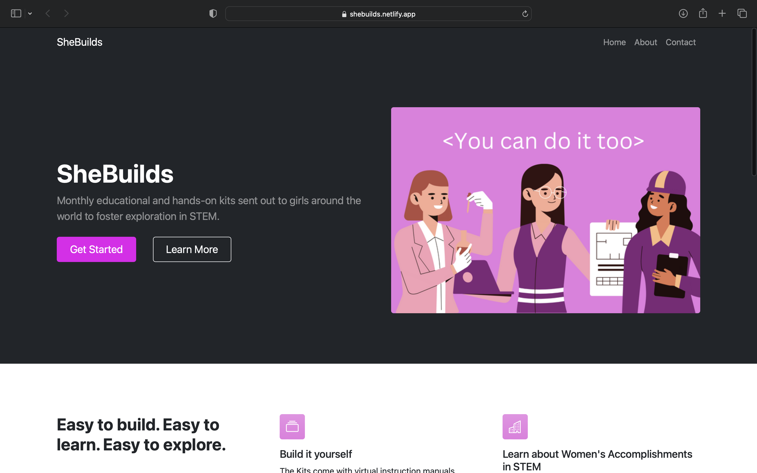Click the page's vertical scrollbar
The image size is (757, 473).
pos(754,102)
